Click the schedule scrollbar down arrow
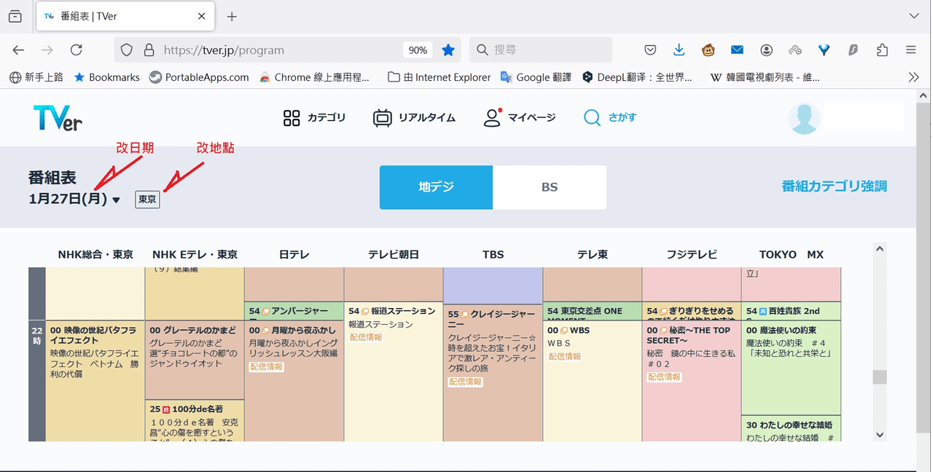 pos(880,434)
